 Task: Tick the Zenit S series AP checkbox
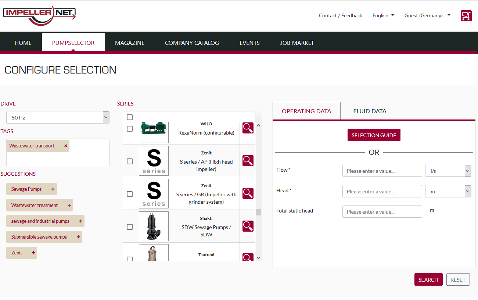pos(130,161)
